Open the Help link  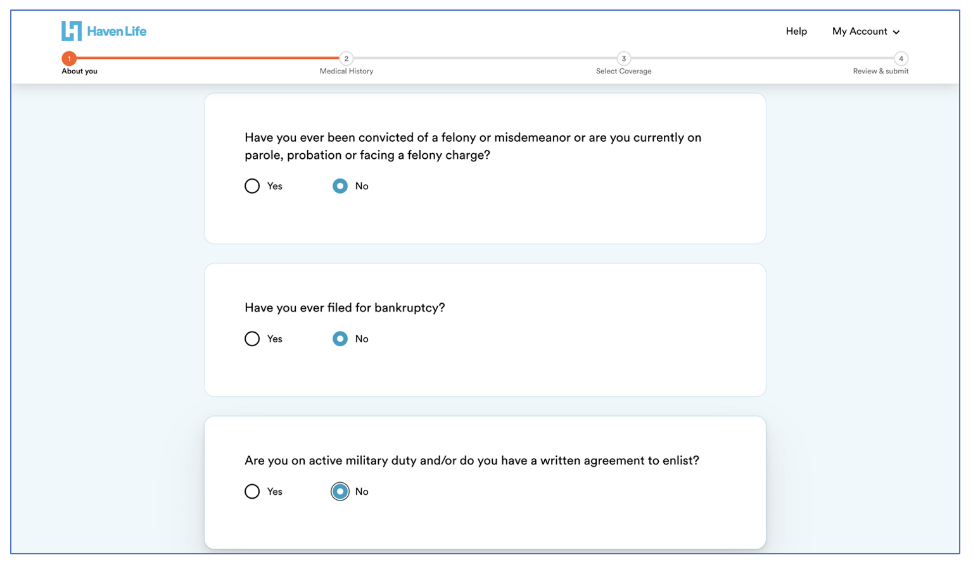click(796, 31)
